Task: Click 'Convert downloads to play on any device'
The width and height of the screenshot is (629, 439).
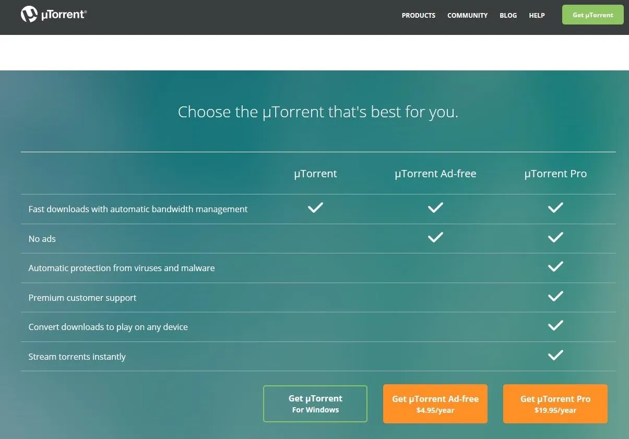Action: [108, 327]
